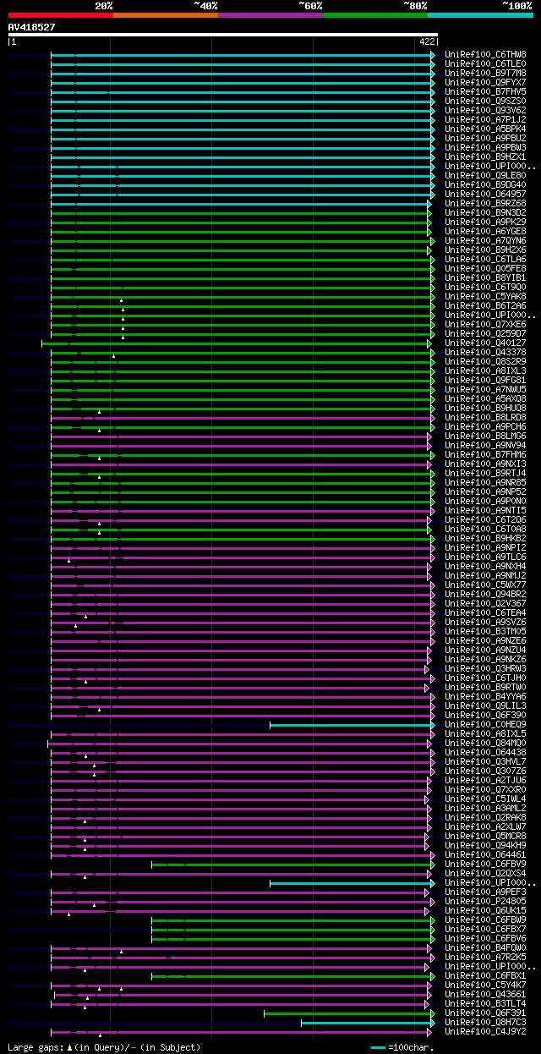Screen dimensions: 541x1054
Task: Click the UniRef100_C6TLA6 hit label
Action: click(x=485, y=259)
